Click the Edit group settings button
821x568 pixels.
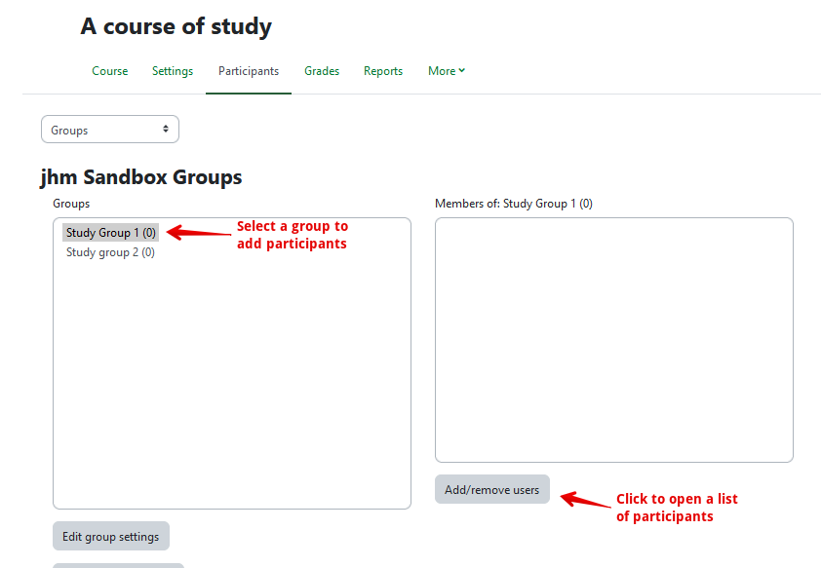coord(111,537)
